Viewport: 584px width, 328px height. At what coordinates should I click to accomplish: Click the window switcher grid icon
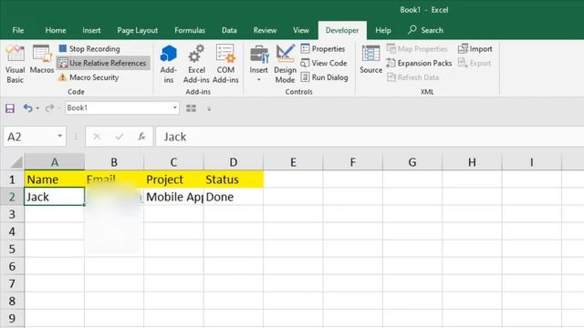coord(191,108)
